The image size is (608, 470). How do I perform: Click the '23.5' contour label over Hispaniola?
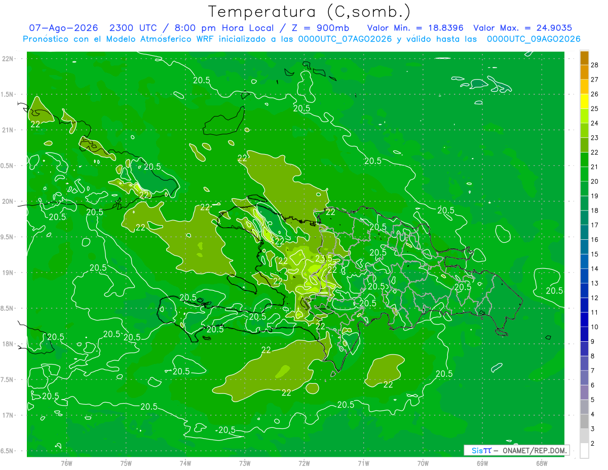point(324,258)
